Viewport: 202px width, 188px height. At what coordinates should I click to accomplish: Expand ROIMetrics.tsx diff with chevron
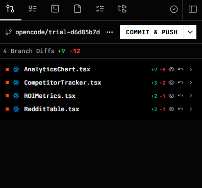[191, 96]
